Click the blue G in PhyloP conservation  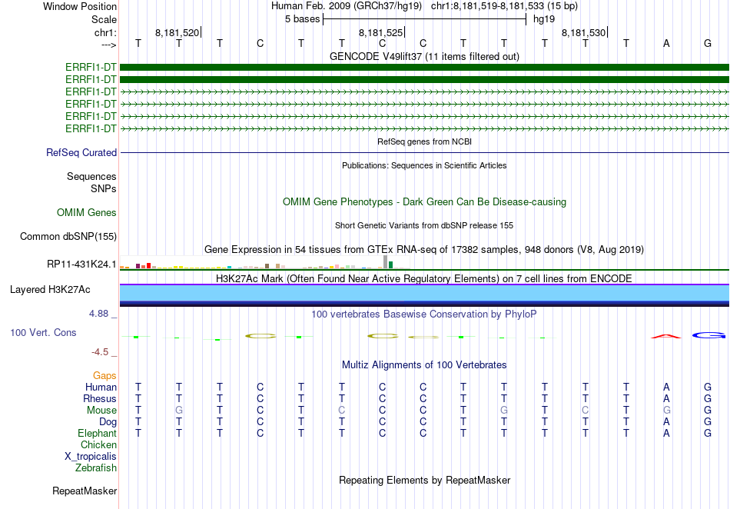[x=708, y=335]
